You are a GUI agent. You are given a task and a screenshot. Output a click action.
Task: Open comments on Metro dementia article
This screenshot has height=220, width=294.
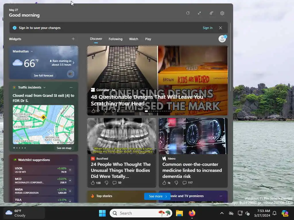point(187,183)
